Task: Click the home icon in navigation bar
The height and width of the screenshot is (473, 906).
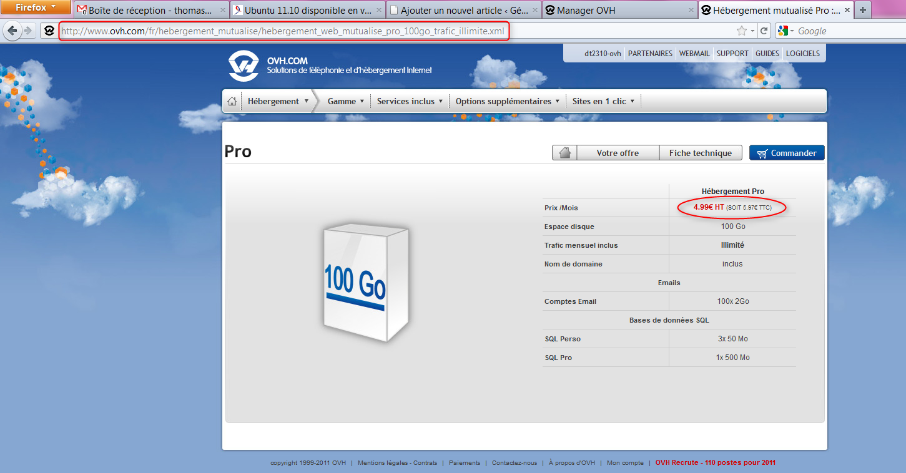Action: (x=232, y=101)
